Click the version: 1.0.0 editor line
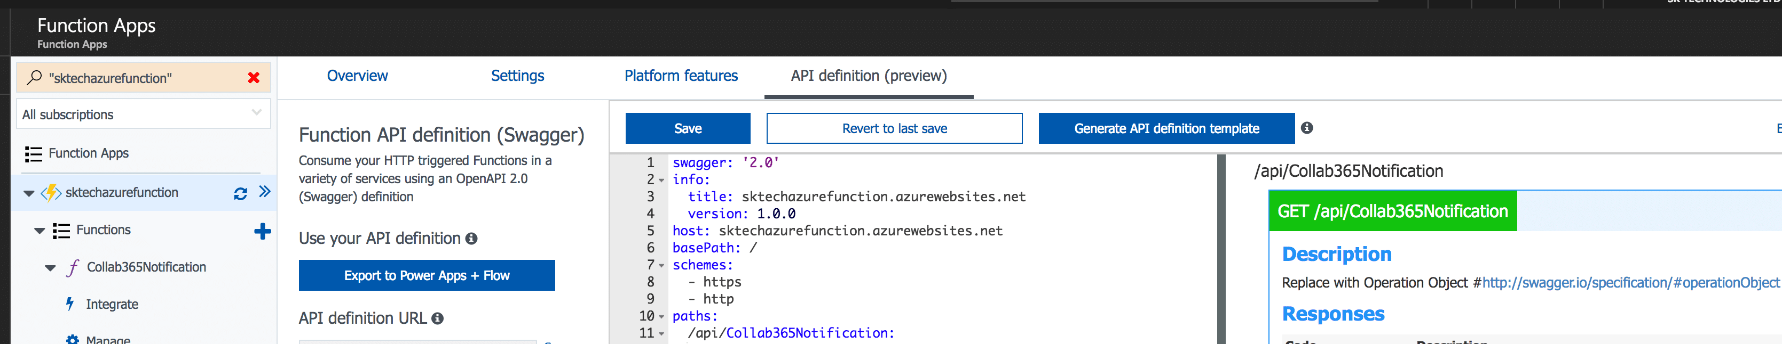Image resolution: width=1782 pixels, height=344 pixels. (742, 214)
